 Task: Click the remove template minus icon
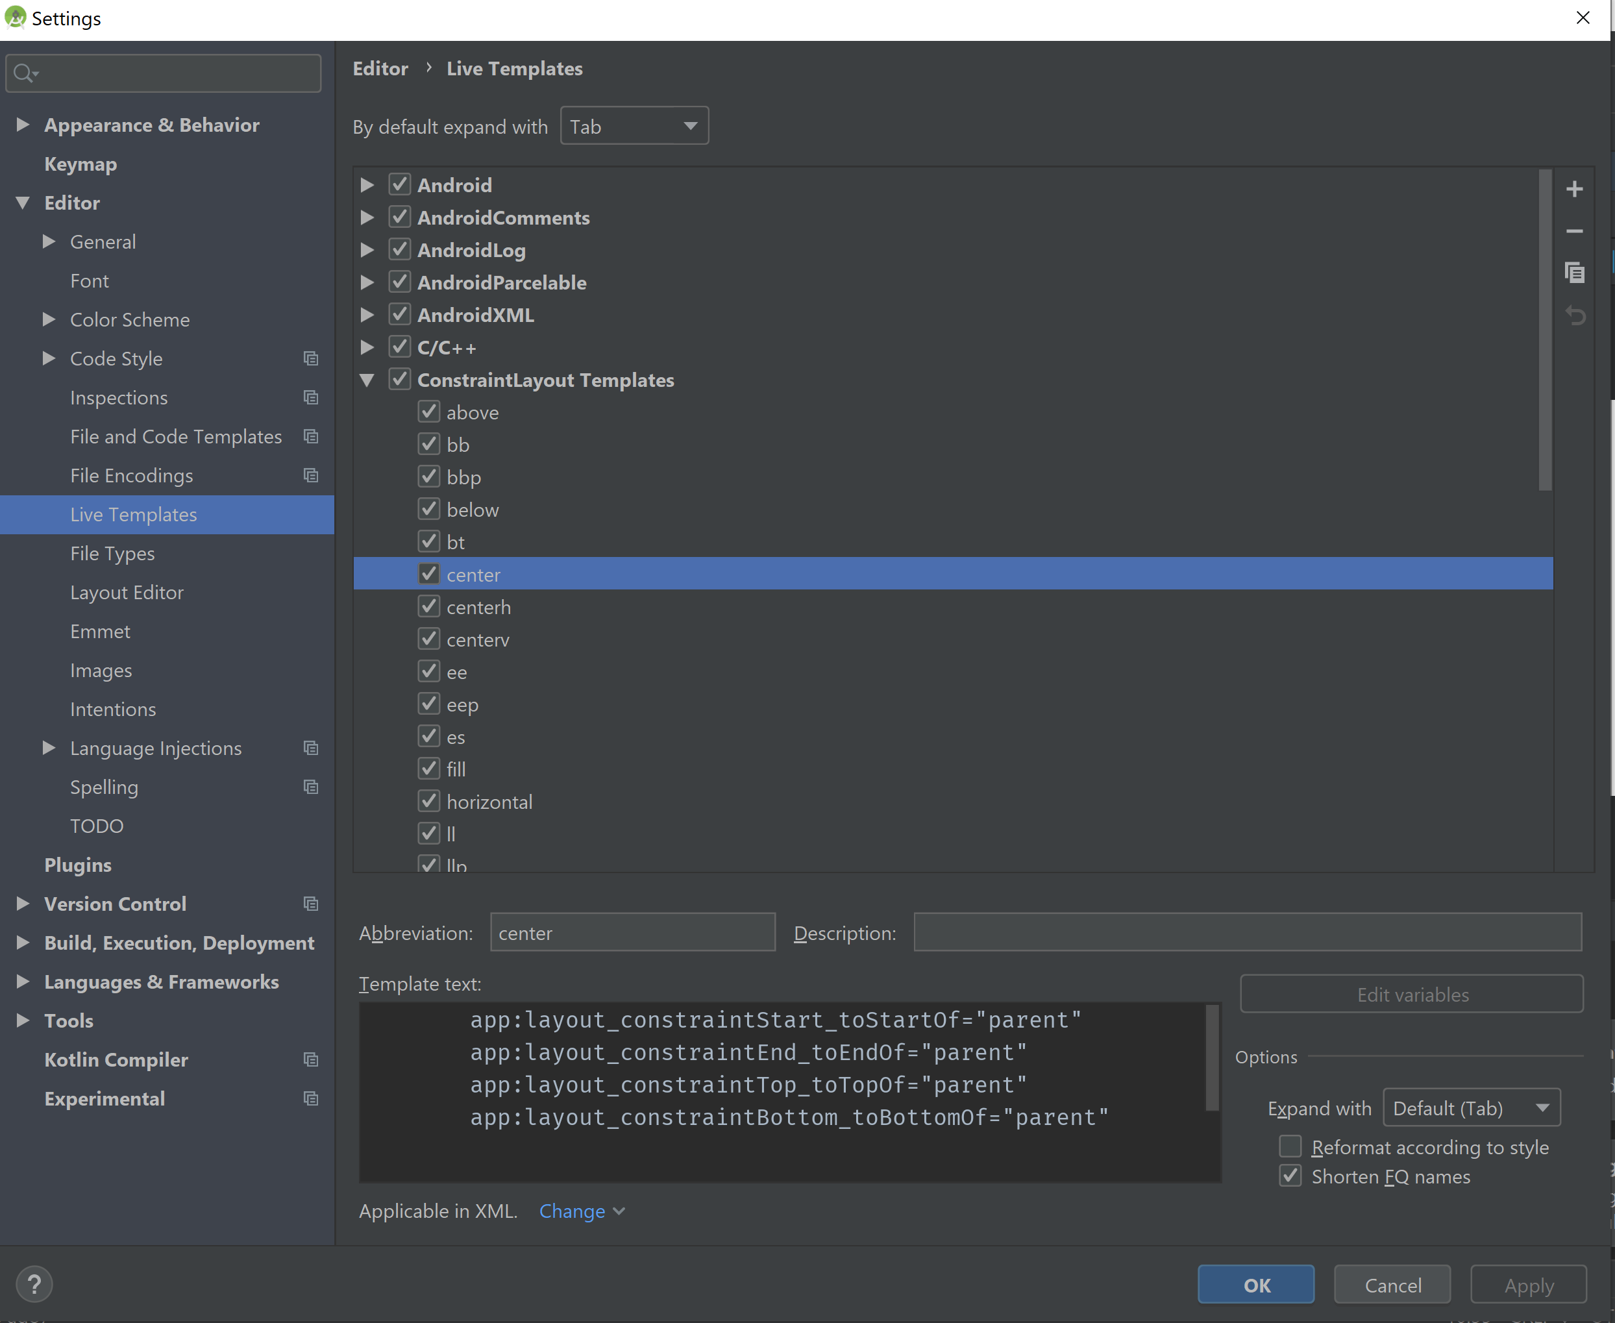coord(1575,230)
